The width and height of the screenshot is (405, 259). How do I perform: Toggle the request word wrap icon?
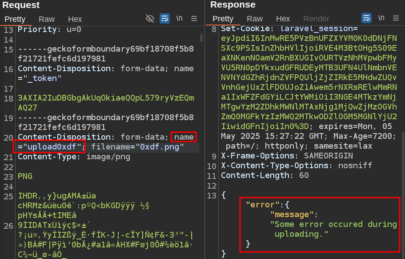tap(164, 19)
